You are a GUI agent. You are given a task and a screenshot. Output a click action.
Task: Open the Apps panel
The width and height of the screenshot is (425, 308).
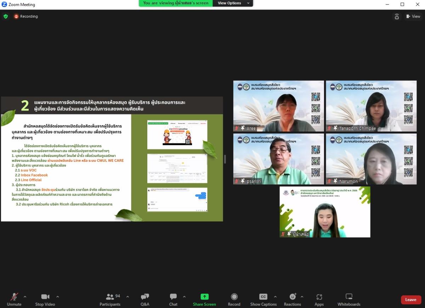319,300
